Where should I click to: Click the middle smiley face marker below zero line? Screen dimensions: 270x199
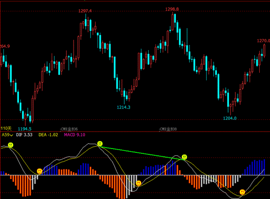coord(138,183)
